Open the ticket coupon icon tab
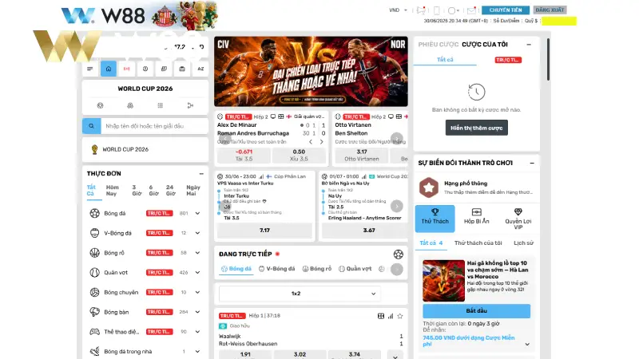The width and height of the screenshot is (639, 359). pyautogui.click(x=164, y=69)
